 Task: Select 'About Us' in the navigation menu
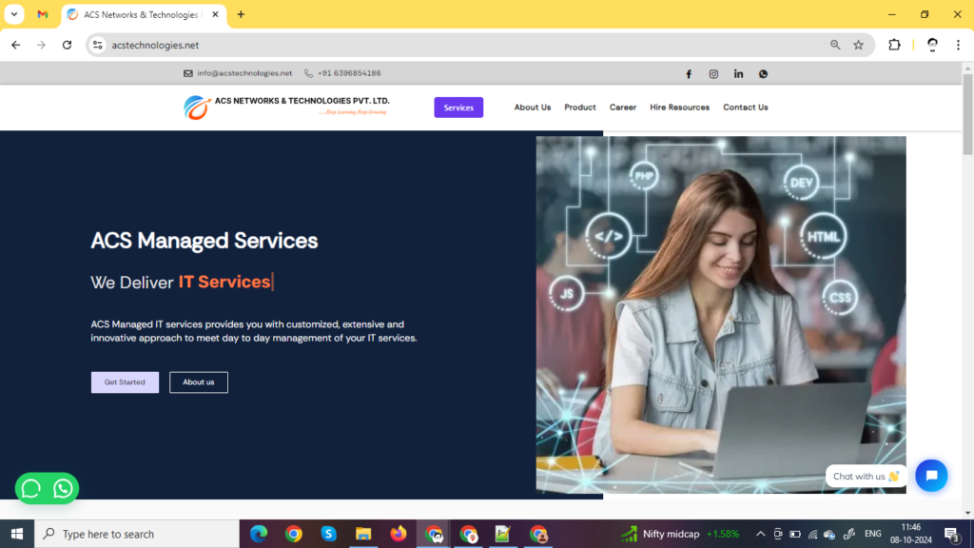532,107
